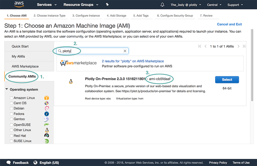The image size is (257, 166).
Task: Click the SUSE Linux green icon
Action: point(47,141)
